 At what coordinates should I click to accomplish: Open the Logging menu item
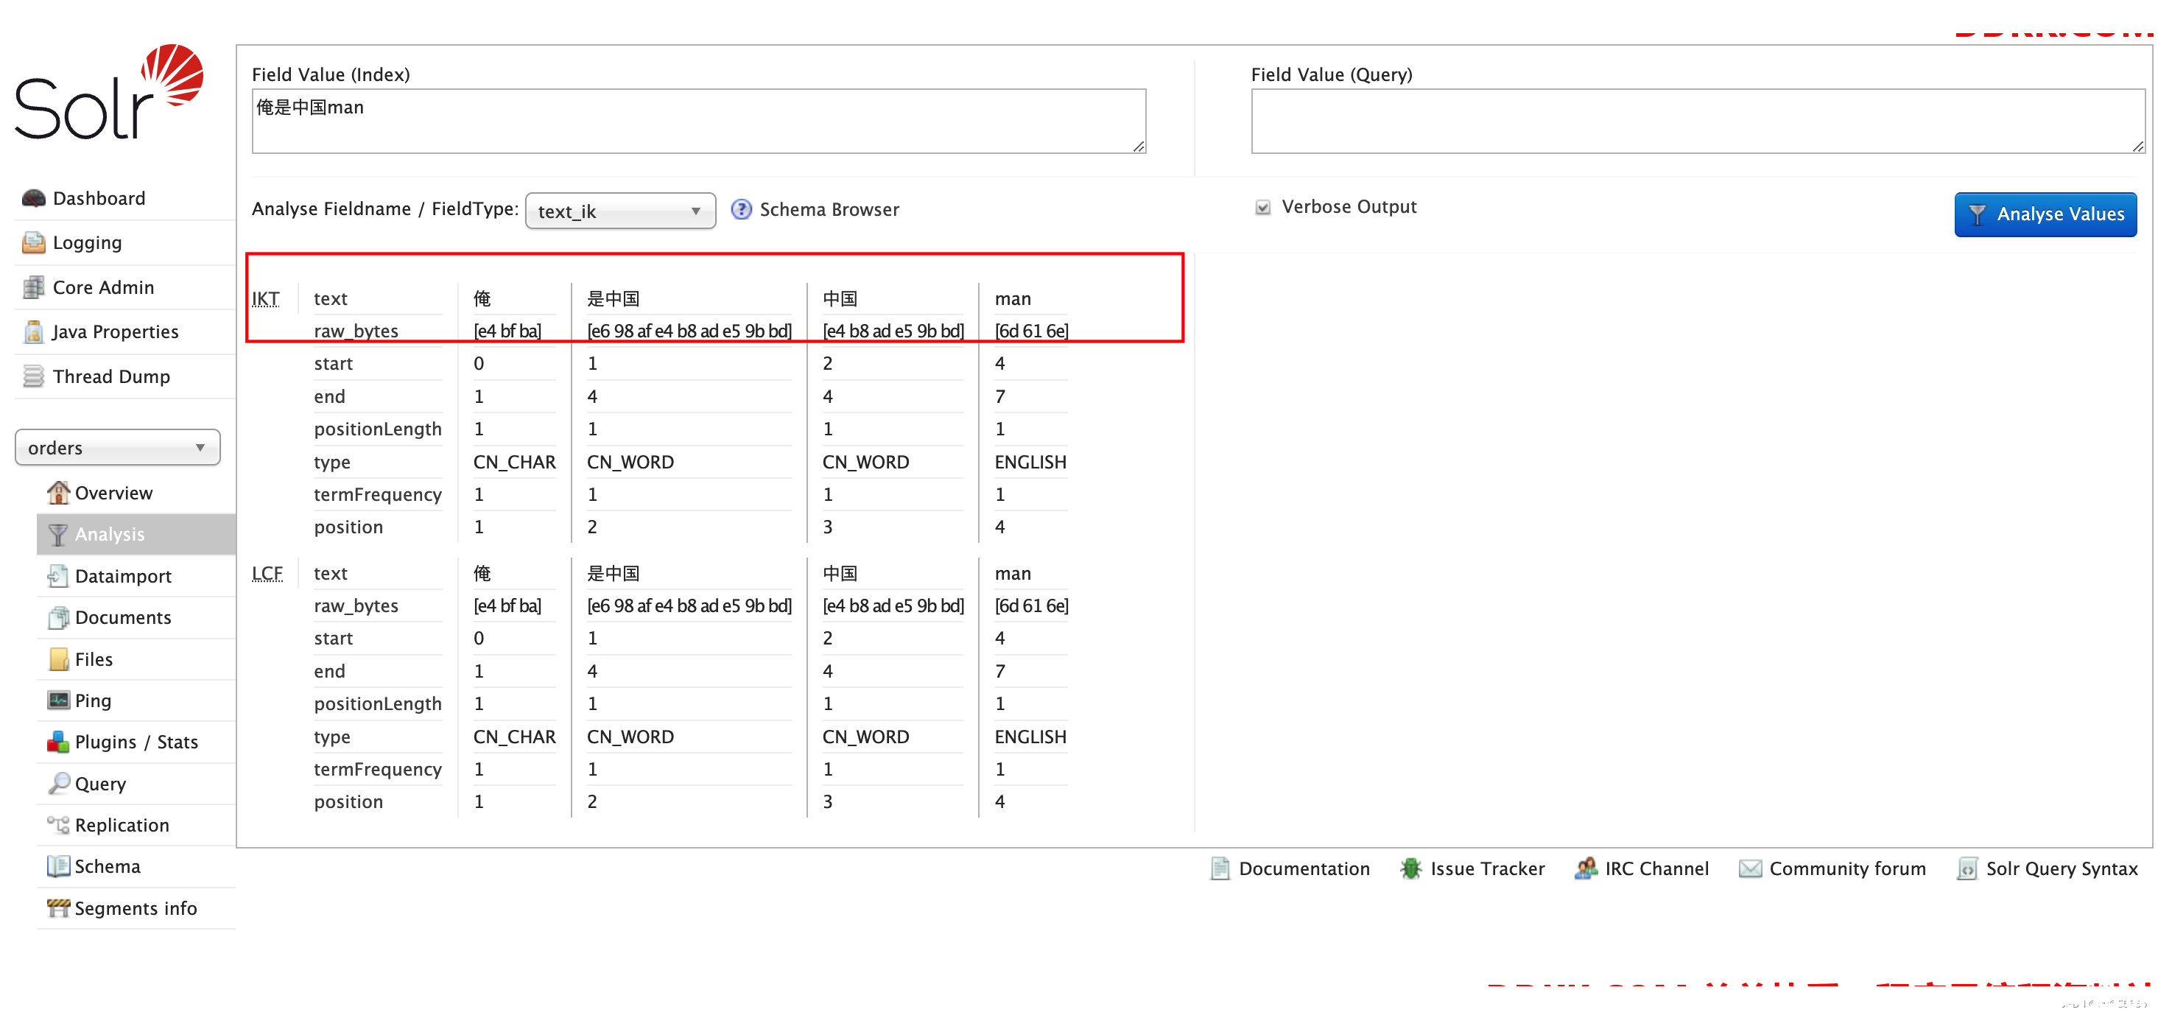87,243
